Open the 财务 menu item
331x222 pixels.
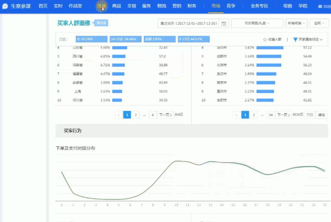192,5
